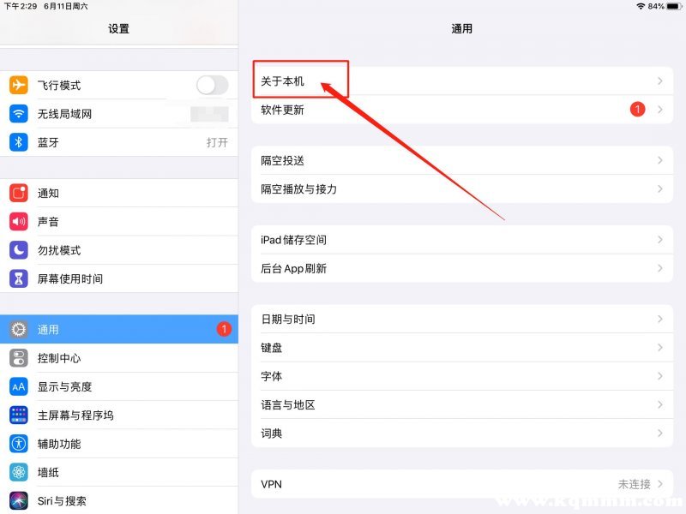Open the 隔空播放与接力 row
This screenshot has height=514, width=686.
[x=462, y=188]
